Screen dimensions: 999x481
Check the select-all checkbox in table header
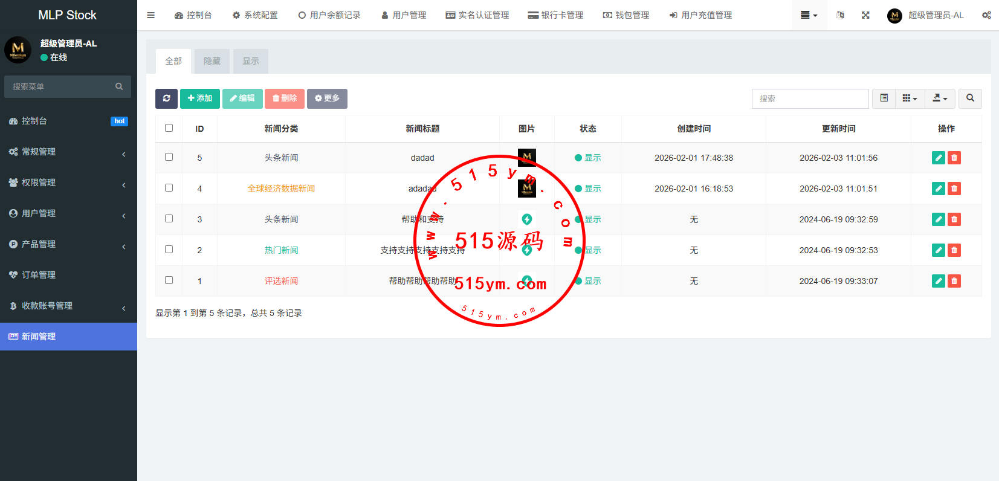[x=169, y=128]
